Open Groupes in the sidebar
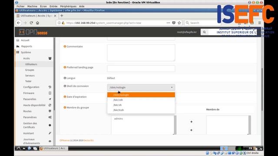278x156 pixels. click(30, 70)
